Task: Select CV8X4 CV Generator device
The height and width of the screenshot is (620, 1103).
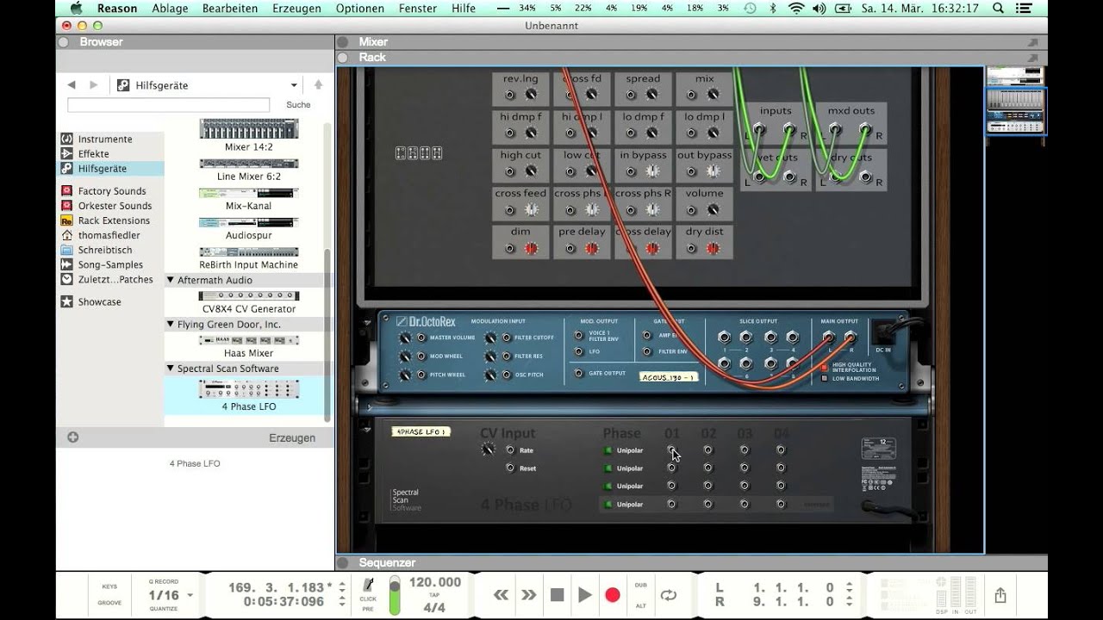Action: [249, 302]
